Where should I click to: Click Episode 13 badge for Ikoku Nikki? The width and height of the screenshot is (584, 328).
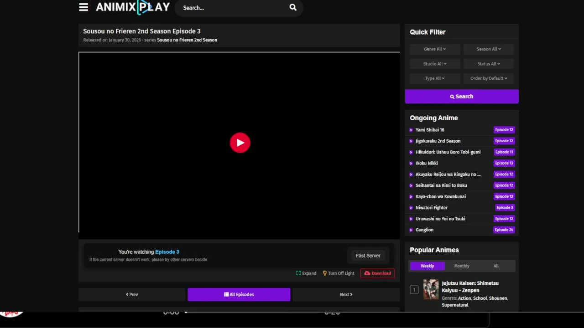click(504, 163)
